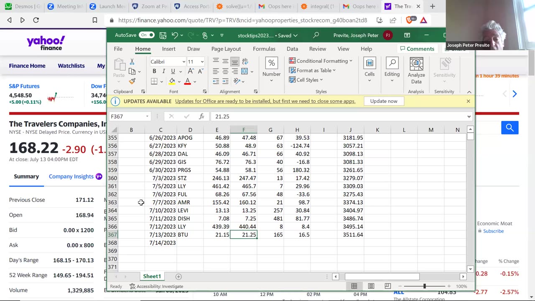
Task: Open the Comments button
Action: (x=417, y=49)
